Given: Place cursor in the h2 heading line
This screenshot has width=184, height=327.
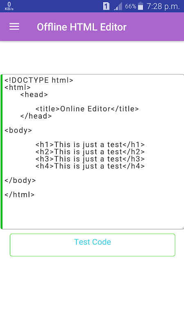Looking at the screenshot, I should (x=90, y=152).
